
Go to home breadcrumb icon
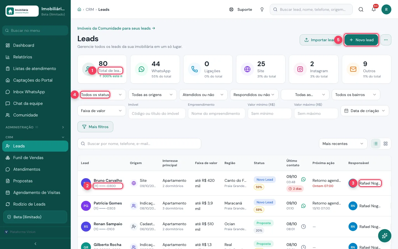pos(79,9)
